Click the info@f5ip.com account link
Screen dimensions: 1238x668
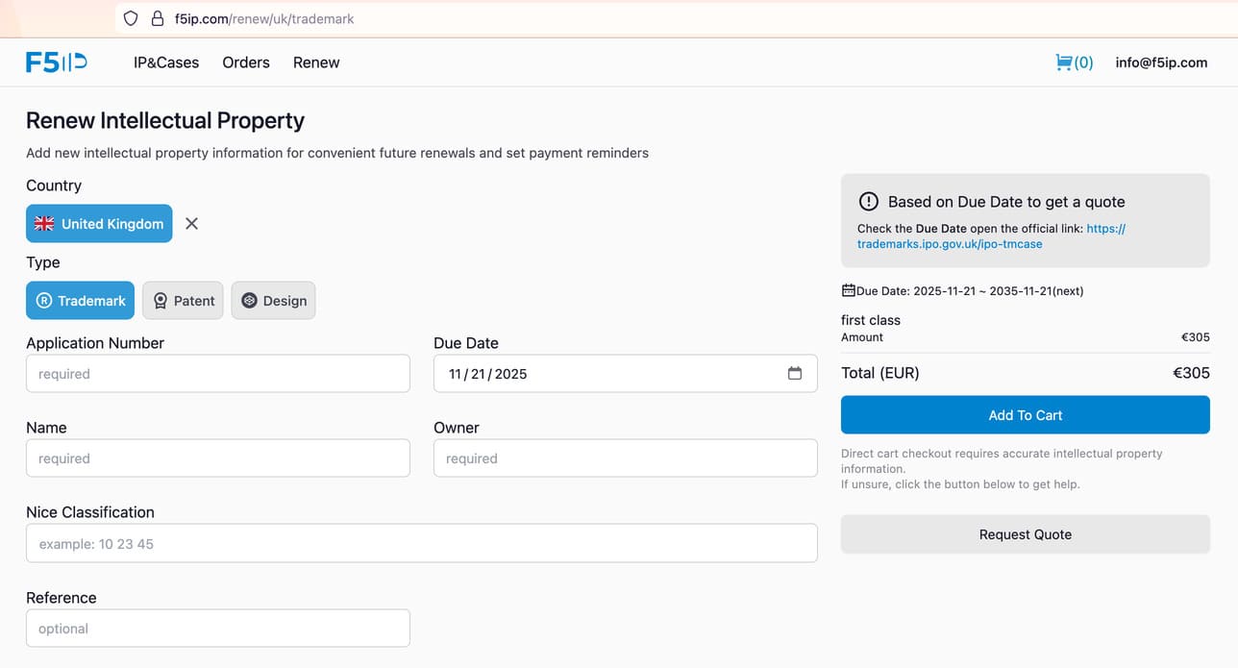pyautogui.click(x=1161, y=62)
